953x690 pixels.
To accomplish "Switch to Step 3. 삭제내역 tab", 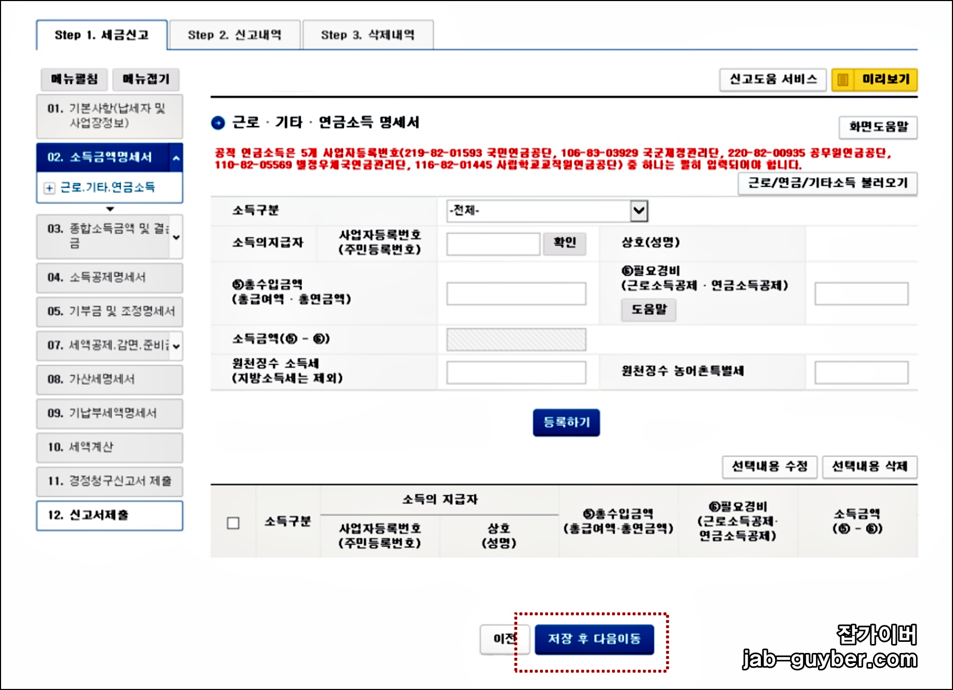I will click(368, 35).
